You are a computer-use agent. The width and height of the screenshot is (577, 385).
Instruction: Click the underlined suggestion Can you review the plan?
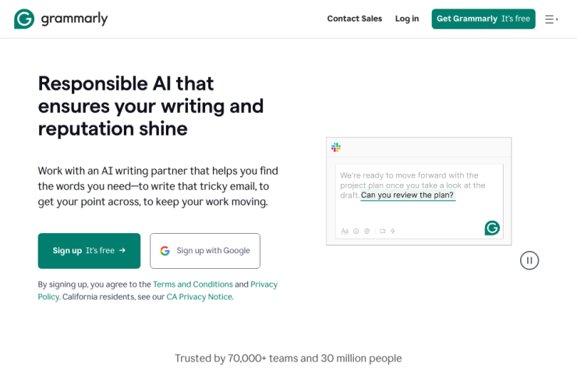(x=408, y=196)
